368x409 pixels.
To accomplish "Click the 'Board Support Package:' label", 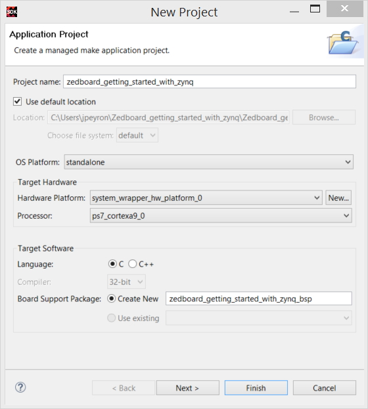I will tap(59, 299).
